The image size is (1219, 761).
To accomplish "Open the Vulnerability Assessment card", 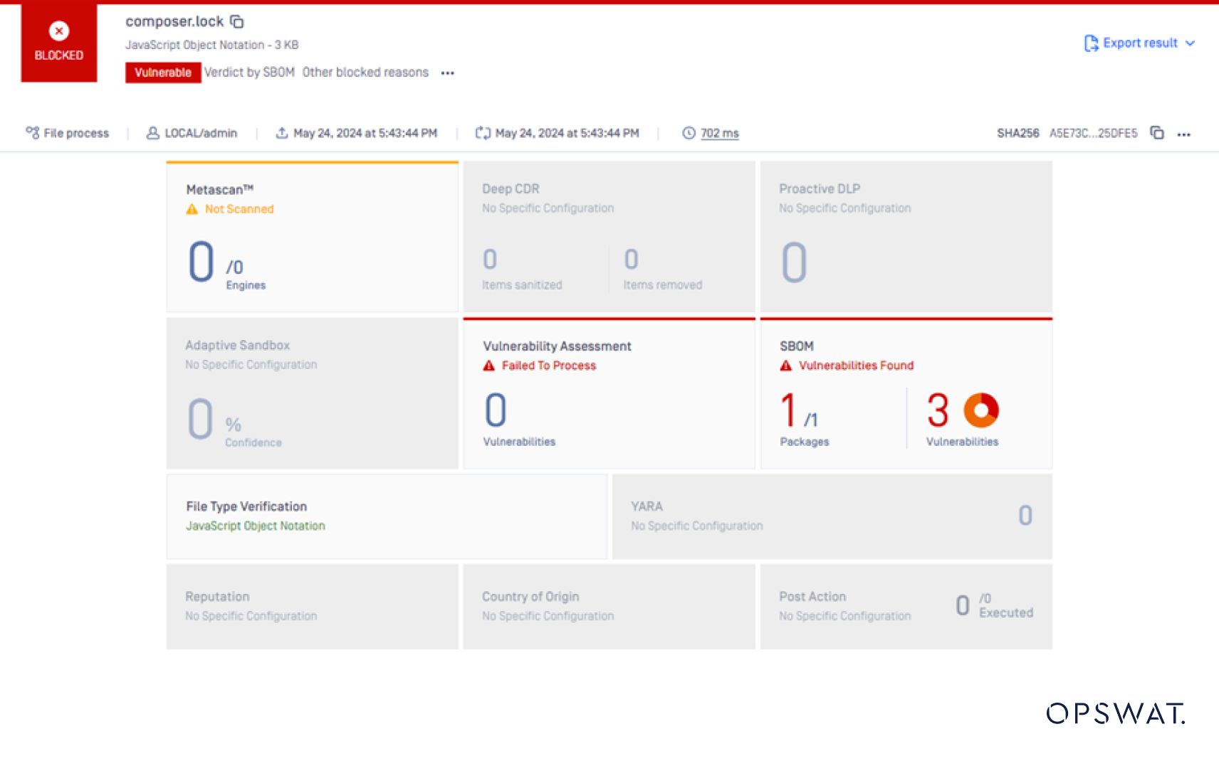I will point(609,393).
